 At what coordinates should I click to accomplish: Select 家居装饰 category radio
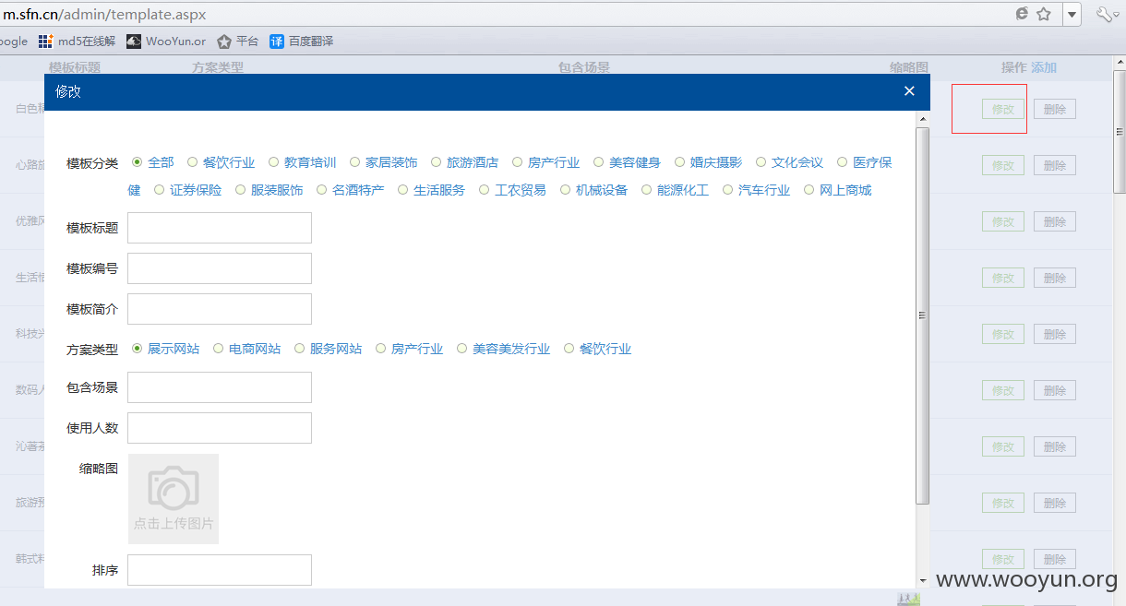point(355,162)
